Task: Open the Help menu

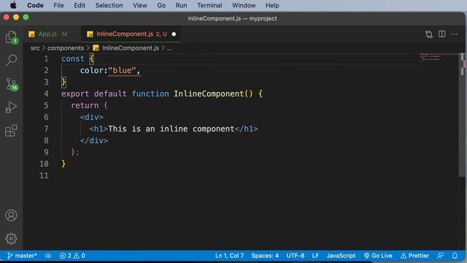Action: [x=272, y=5]
